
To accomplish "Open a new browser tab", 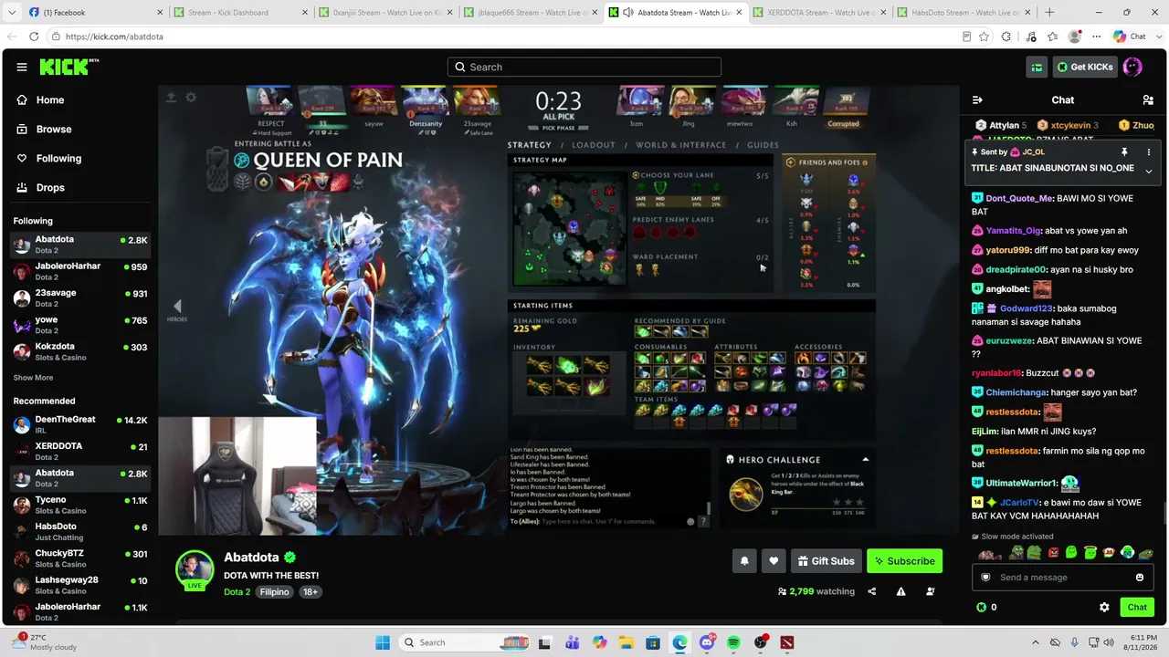I will click(1049, 13).
